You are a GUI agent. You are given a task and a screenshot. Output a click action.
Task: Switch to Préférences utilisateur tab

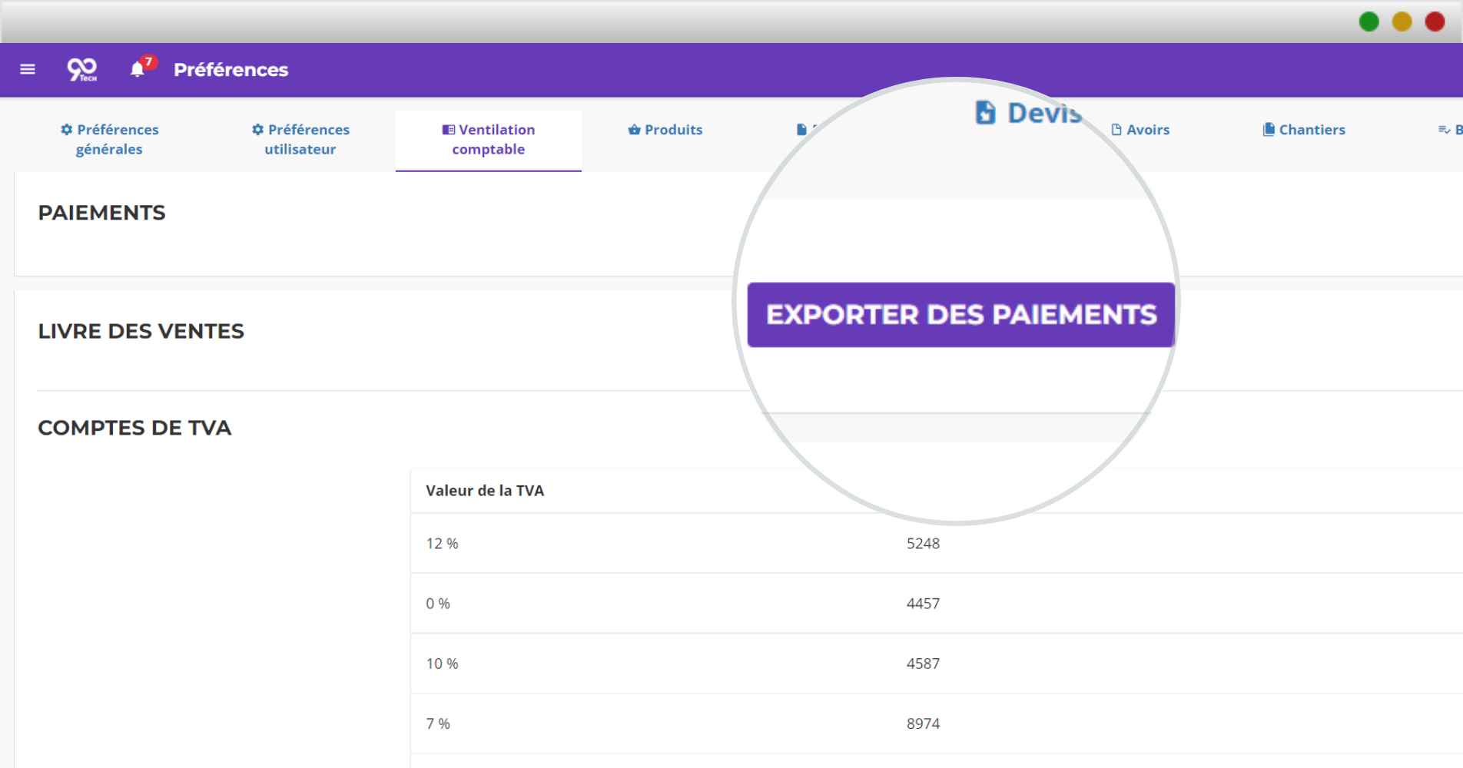pyautogui.click(x=300, y=139)
